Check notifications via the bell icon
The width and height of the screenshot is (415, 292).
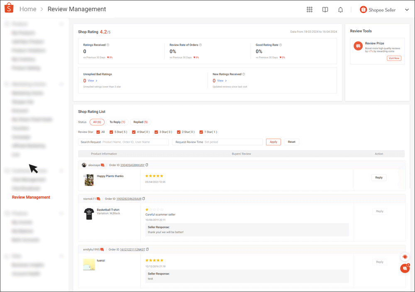click(x=340, y=10)
